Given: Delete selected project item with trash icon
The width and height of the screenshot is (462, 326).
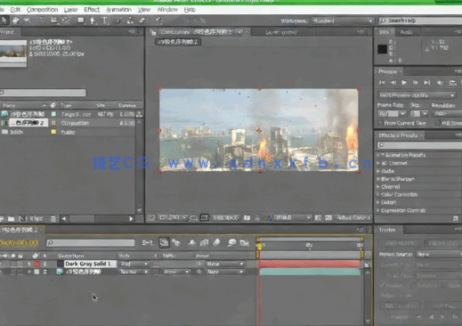Looking at the screenshot, I should (x=53, y=219).
